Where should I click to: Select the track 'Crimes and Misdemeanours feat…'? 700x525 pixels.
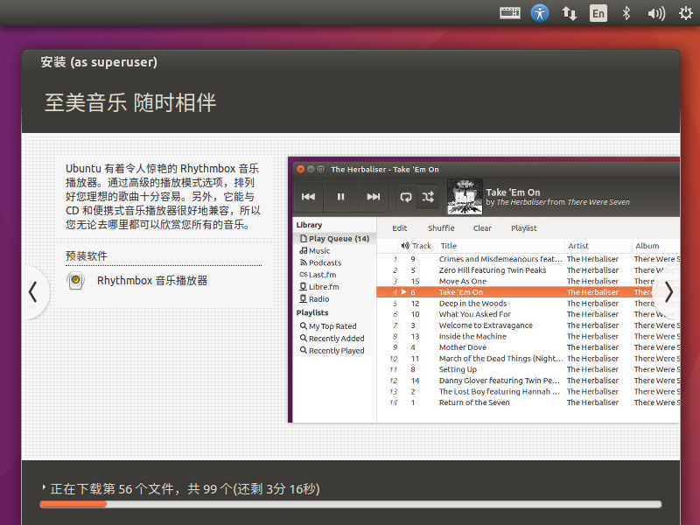pos(528,259)
